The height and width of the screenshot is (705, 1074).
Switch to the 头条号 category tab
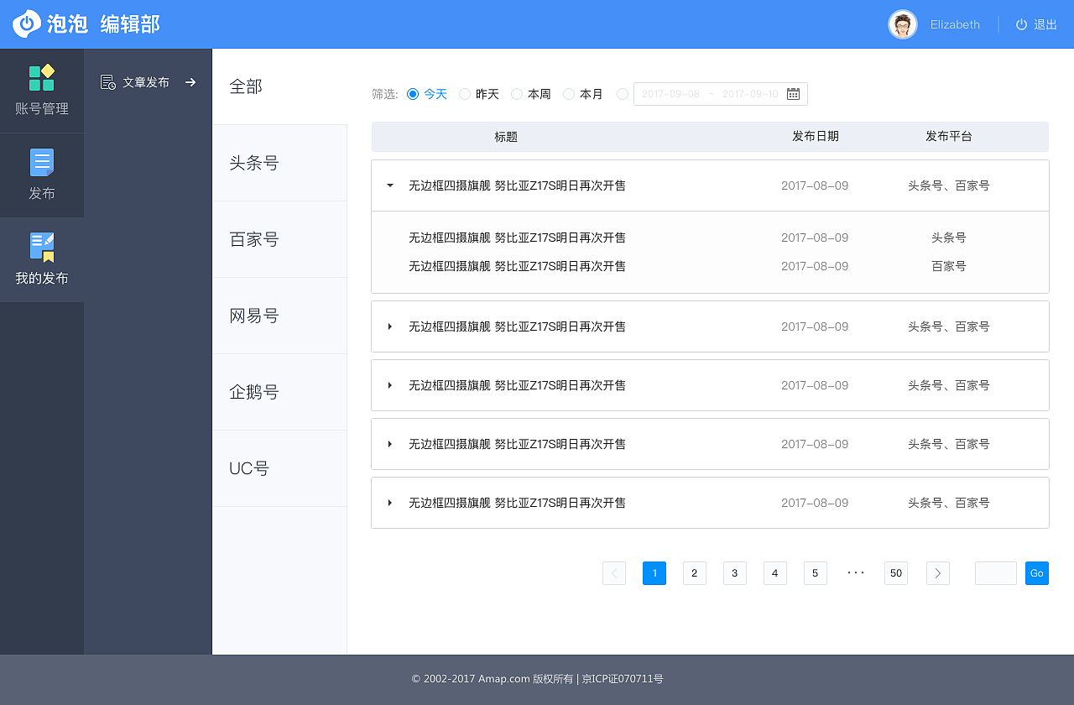(x=254, y=163)
